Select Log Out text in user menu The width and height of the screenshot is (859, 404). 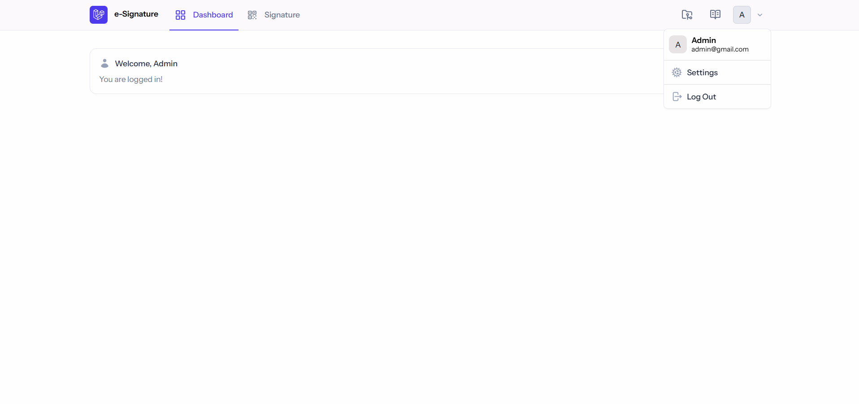tap(701, 97)
